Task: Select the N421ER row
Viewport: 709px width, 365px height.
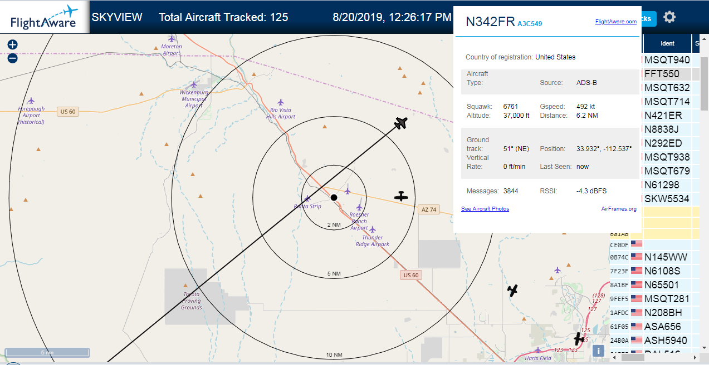Action: pyautogui.click(x=667, y=116)
